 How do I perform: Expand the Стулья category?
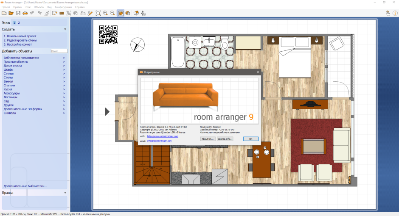[34, 74]
